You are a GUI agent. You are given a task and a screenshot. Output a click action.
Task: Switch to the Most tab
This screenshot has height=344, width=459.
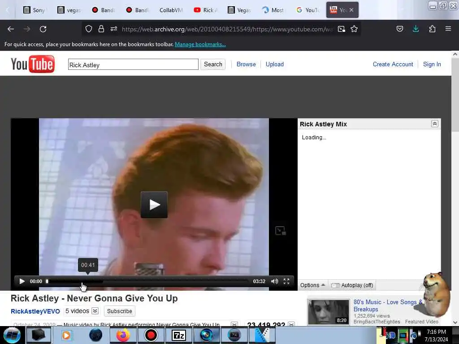pyautogui.click(x=273, y=10)
